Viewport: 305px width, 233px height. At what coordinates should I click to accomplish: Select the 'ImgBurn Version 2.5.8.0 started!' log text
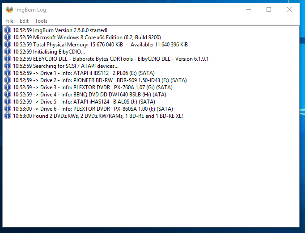(x=70, y=30)
